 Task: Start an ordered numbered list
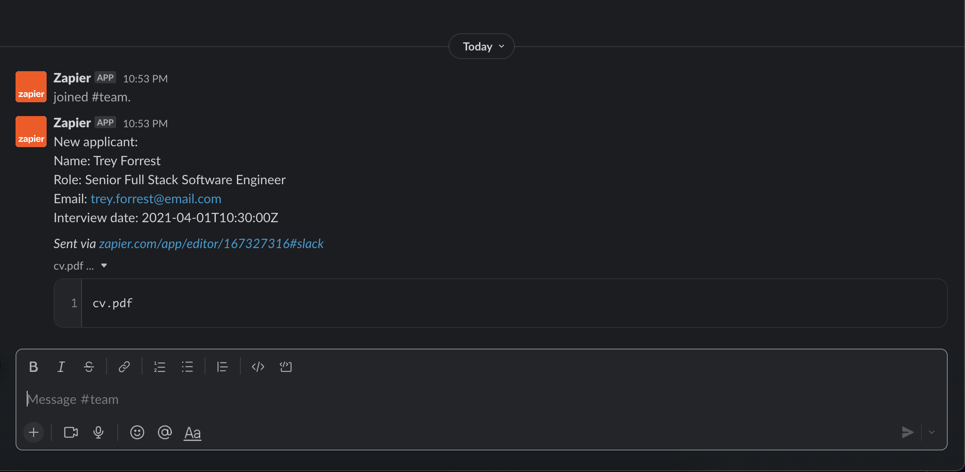[x=160, y=367]
